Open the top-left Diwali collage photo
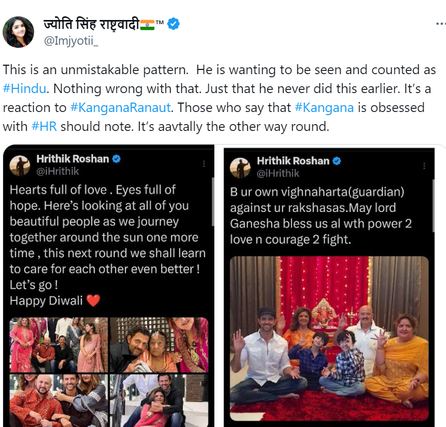This screenshot has width=446, height=427. (x=58, y=344)
